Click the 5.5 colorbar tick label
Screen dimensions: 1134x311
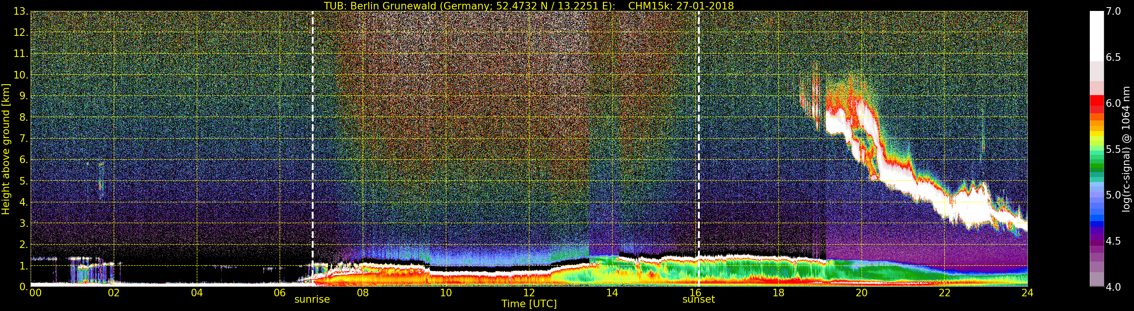click(x=1113, y=149)
